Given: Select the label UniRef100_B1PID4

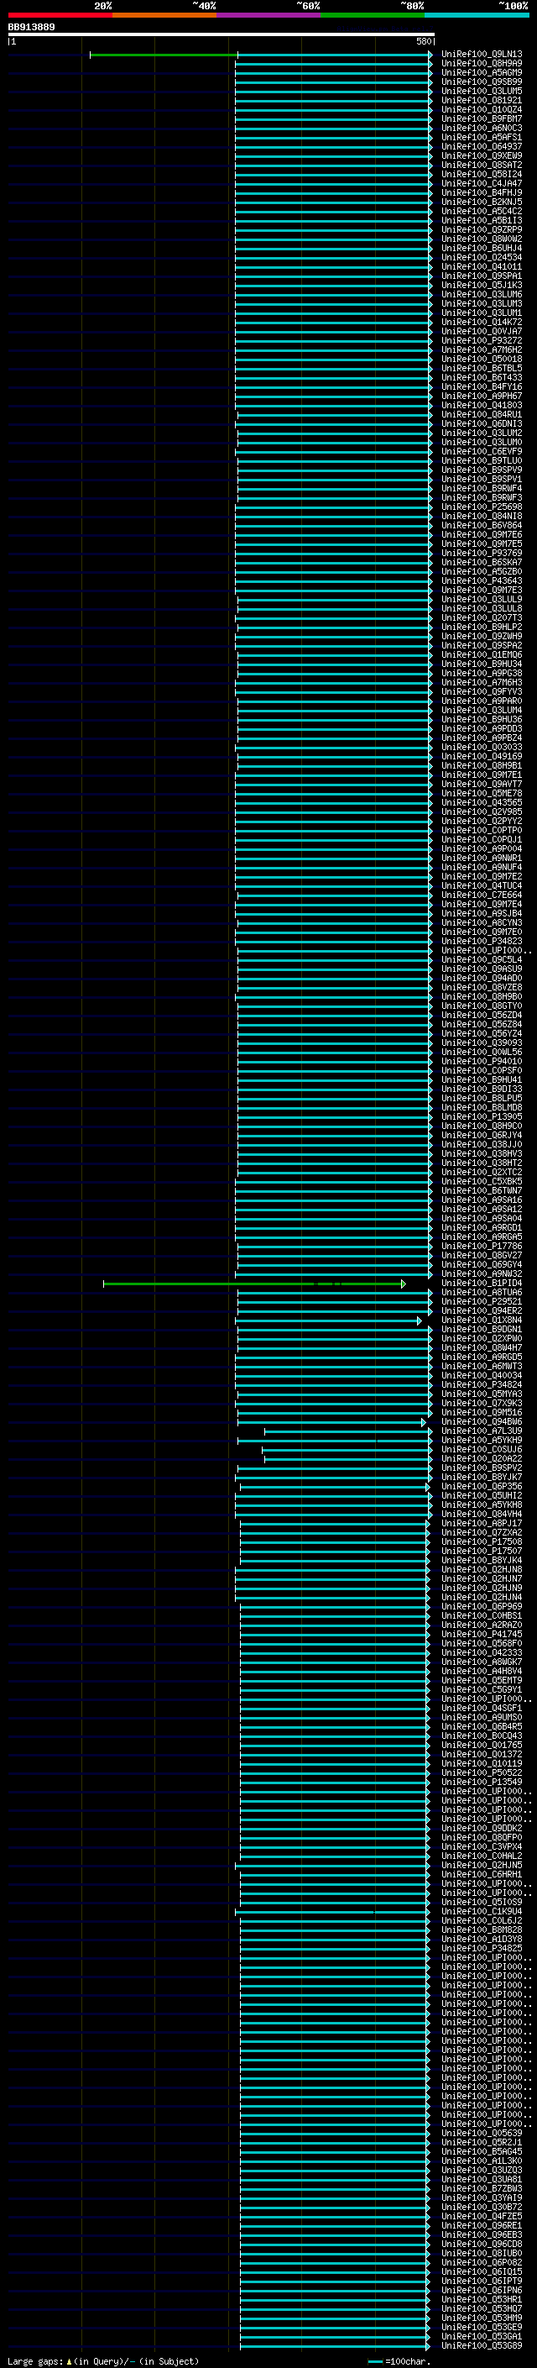Looking at the screenshot, I should tap(481, 1284).
